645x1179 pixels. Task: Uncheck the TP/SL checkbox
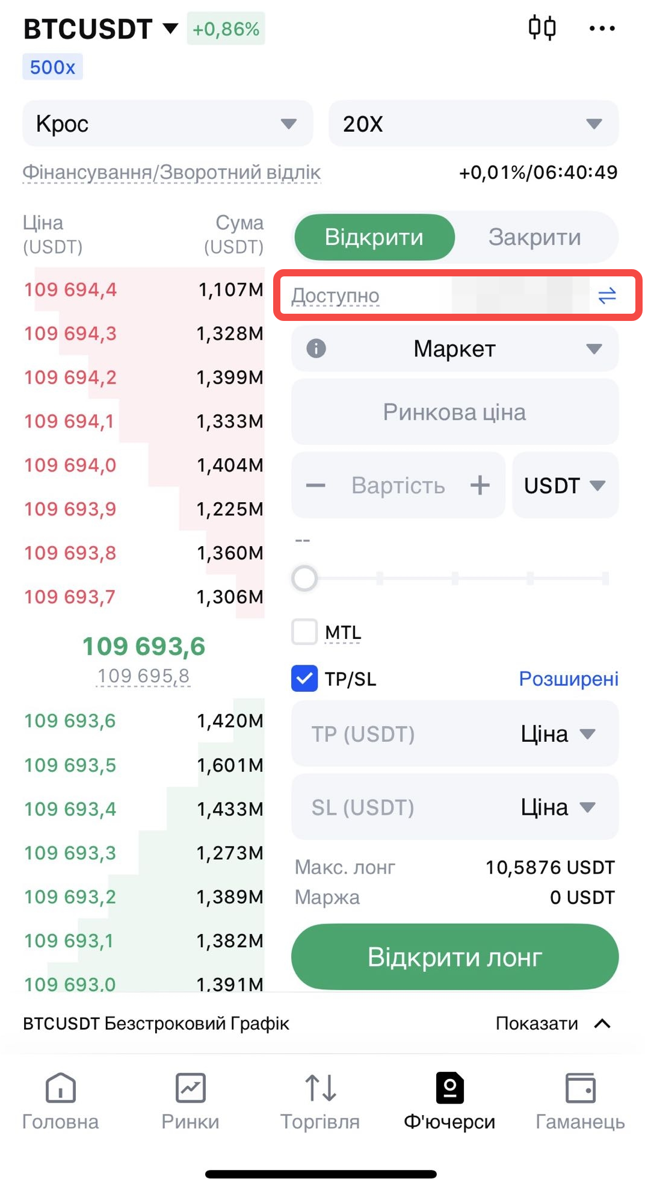304,679
